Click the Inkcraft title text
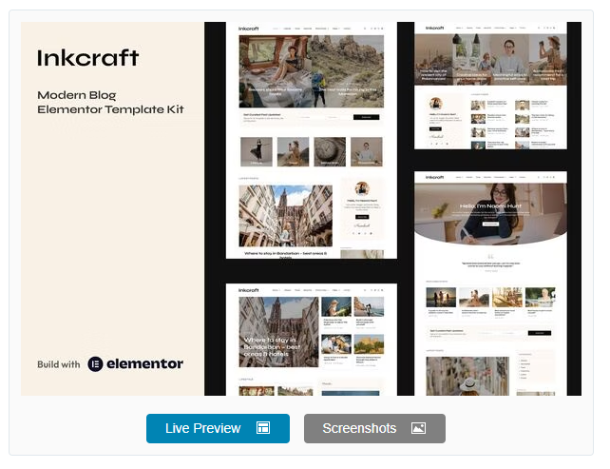The width and height of the screenshot is (610, 469). coord(89,58)
